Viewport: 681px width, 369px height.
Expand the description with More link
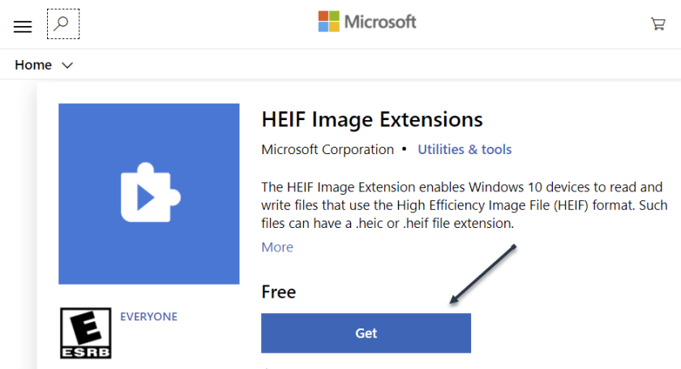pos(277,247)
